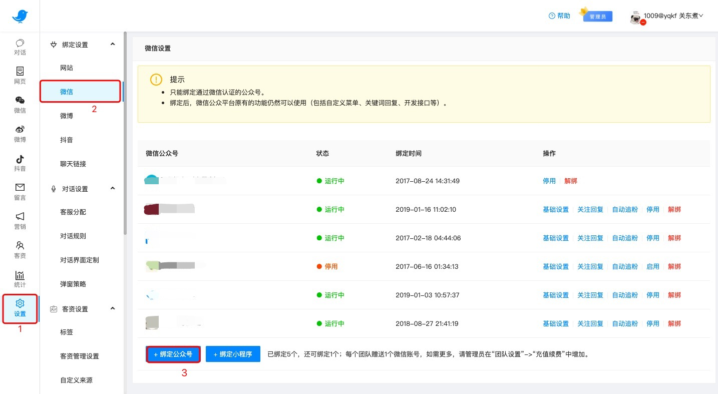Viewport: 718px width, 394px height.
Task: Select 客服分配 in the settings menu
Action: pyautogui.click(x=73, y=212)
